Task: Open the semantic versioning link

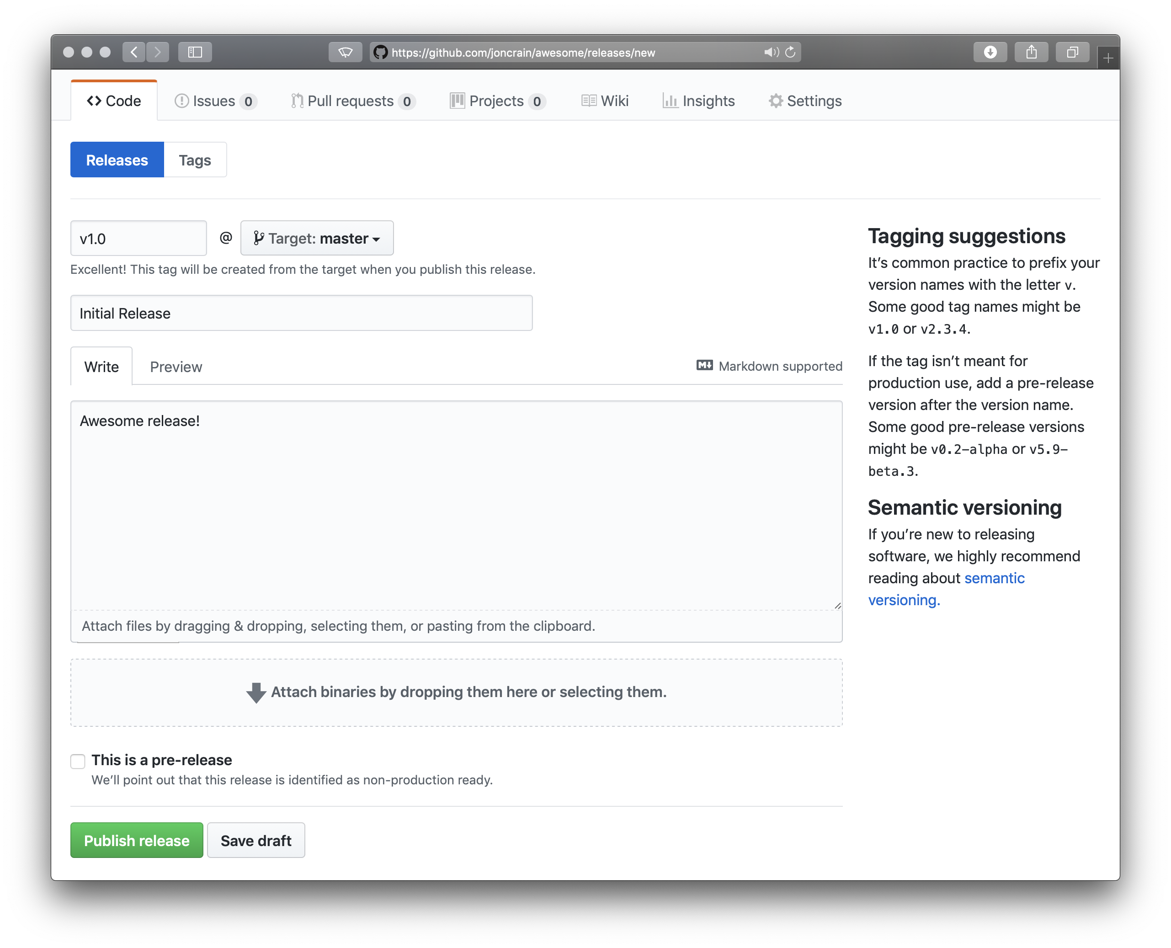Action: [x=994, y=578]
